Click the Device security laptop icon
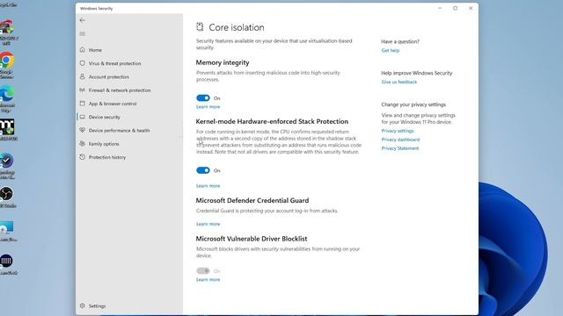 (x=82, y=117)
